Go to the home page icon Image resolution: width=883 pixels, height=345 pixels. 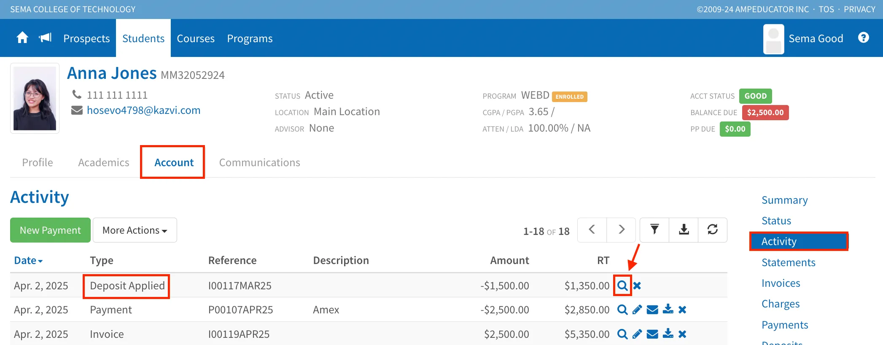coord(22,38)
